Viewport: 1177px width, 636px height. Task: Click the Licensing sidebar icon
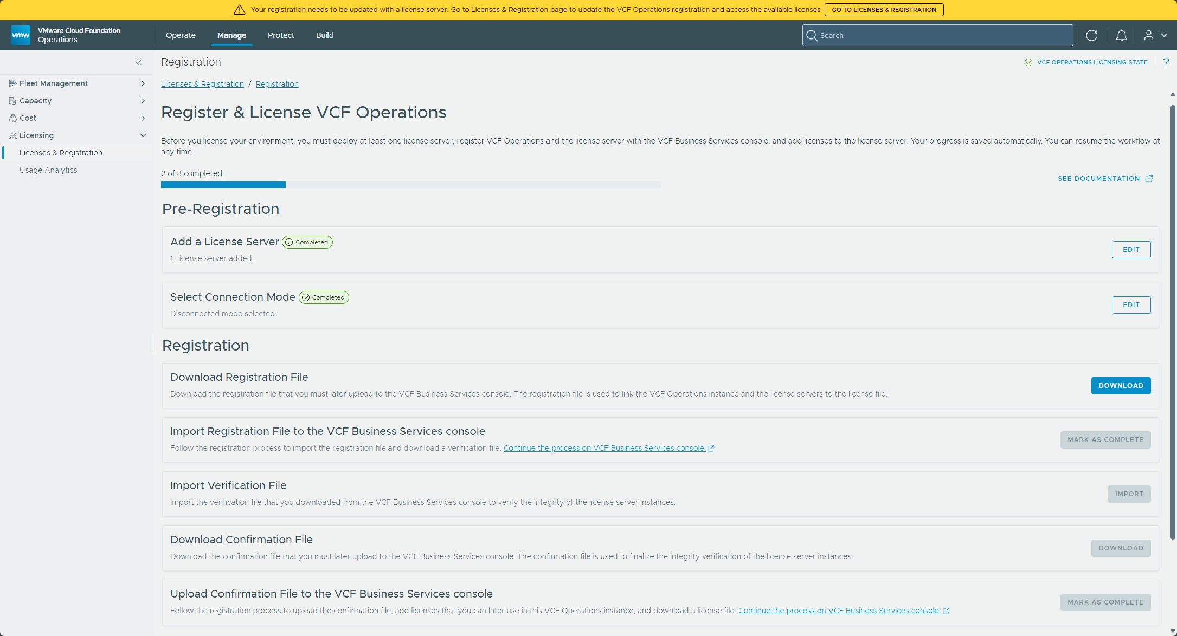(13, 135)
